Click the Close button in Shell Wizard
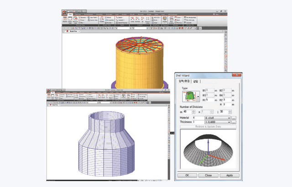Screen dimensions: 292x187 point(208,175)
